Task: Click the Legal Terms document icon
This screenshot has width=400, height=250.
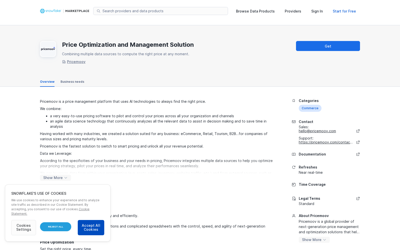Action: tap(294, 198)
